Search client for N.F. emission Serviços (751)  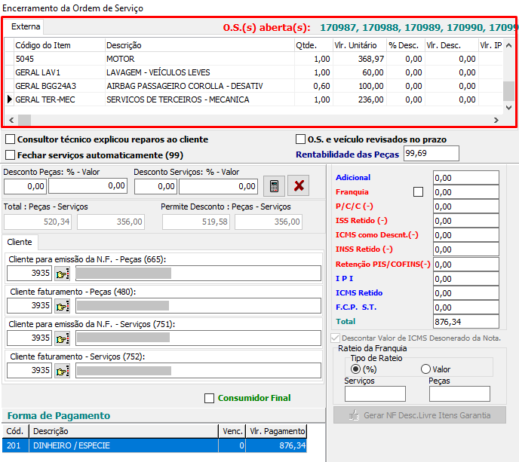coord(63,338)
